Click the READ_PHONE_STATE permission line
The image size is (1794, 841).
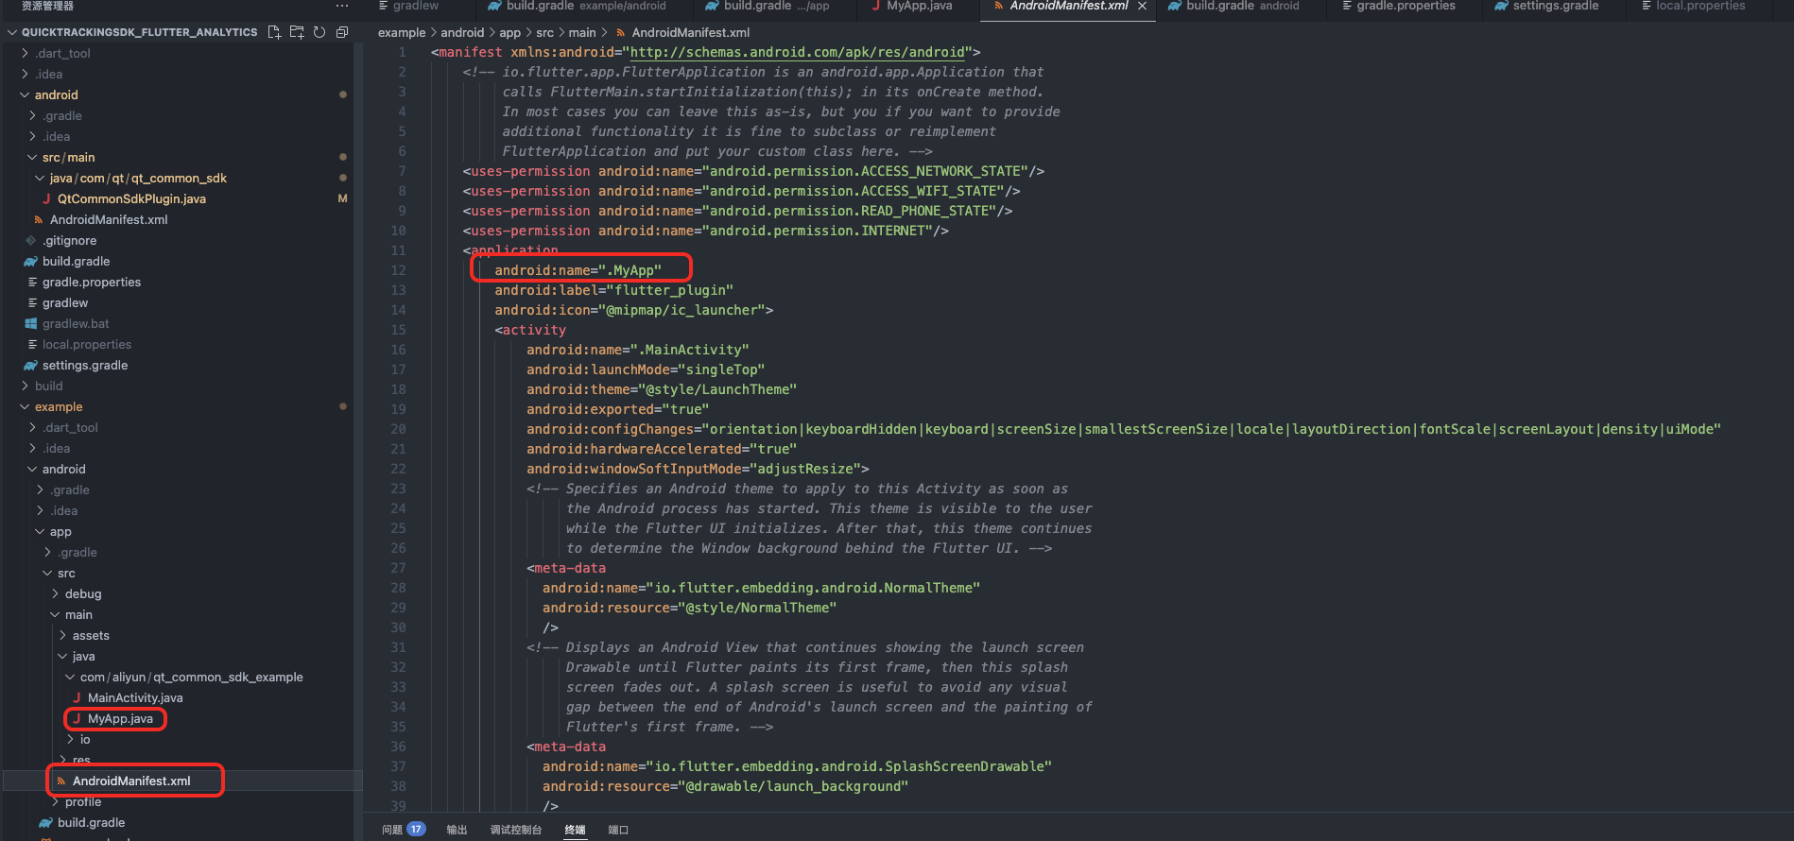click(x=737, y=211)
